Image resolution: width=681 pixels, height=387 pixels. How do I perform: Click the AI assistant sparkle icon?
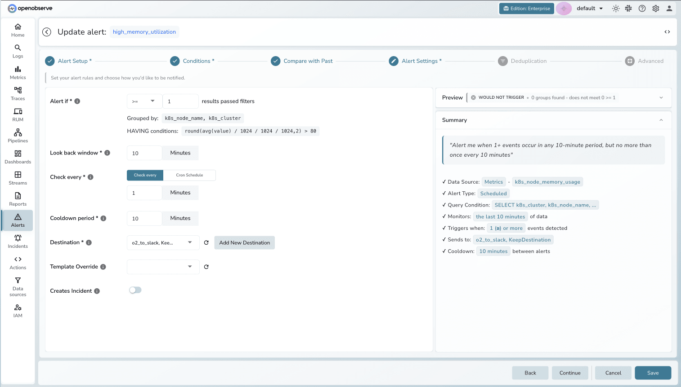tap(564, 9)
